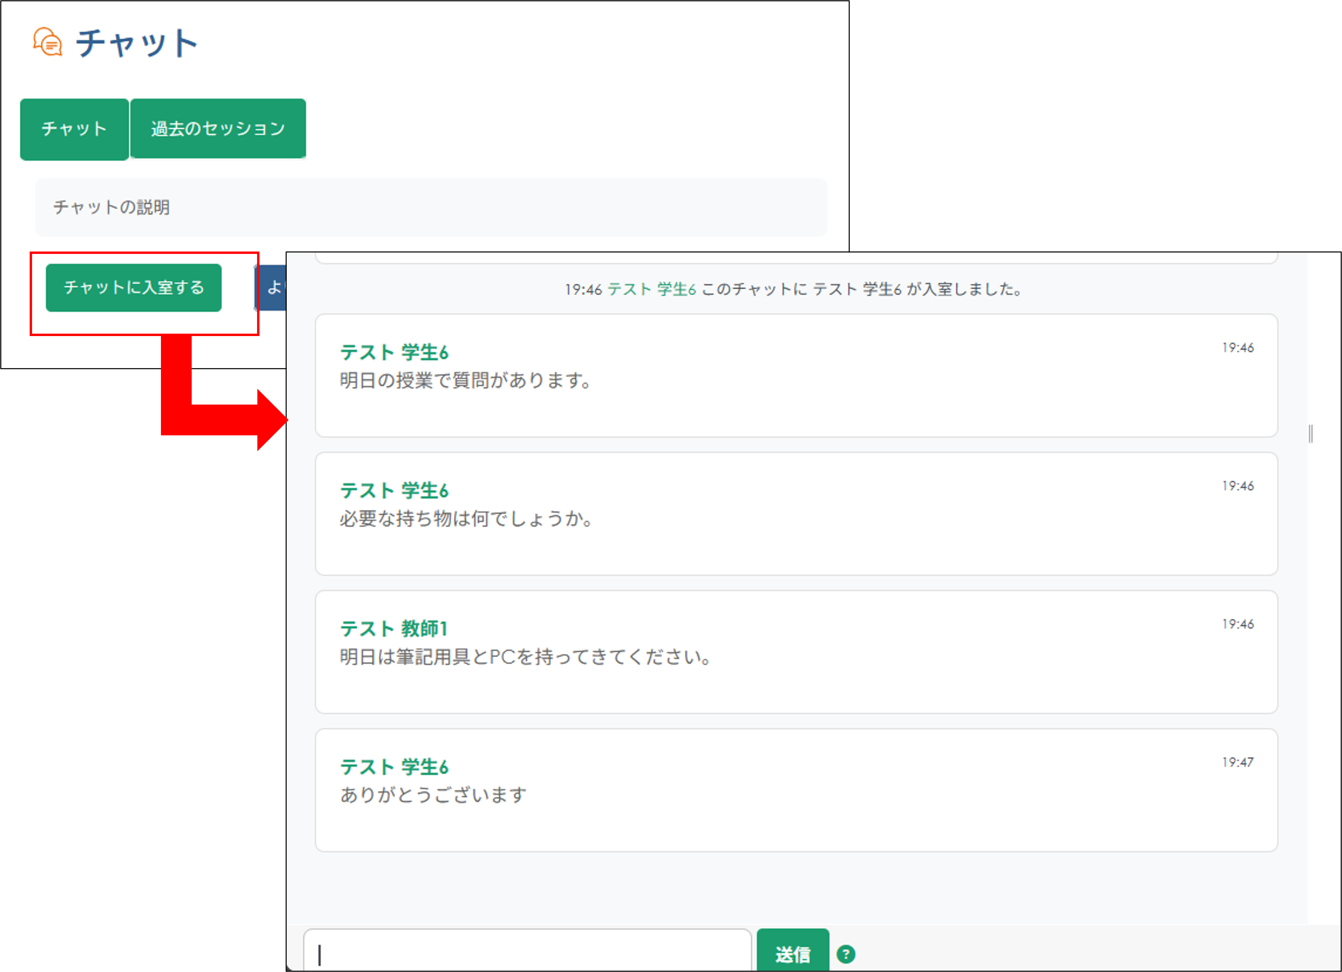Switch to the チャット tab
Viewport: 1342px width, 972px height.
click(74, 128)
